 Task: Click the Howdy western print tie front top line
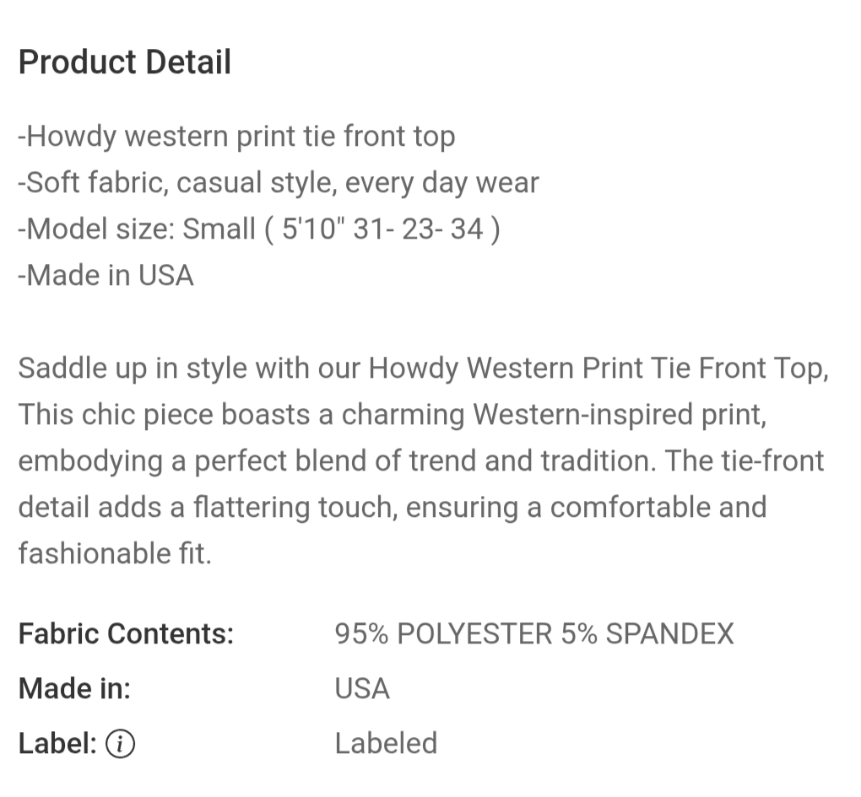pos(236,136)
